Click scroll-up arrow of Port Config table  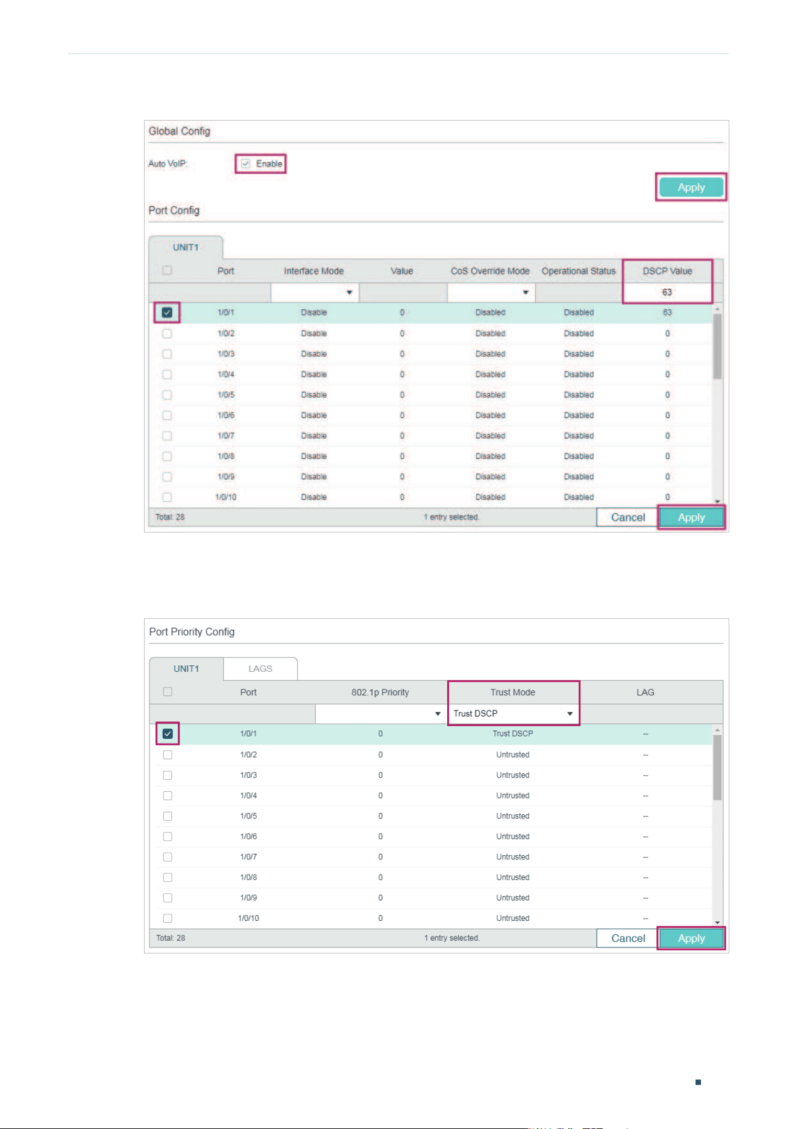(717, 309)
